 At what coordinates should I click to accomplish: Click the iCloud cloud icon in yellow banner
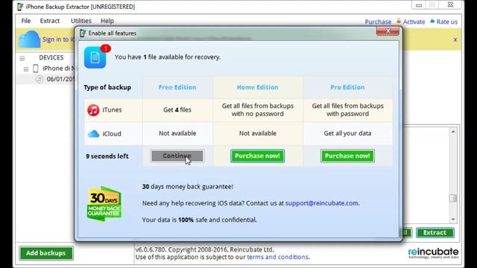coord(29,39)
